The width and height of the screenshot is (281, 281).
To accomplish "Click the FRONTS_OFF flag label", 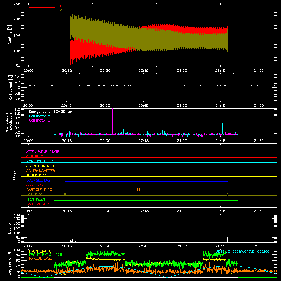I will tap(37, 199).
